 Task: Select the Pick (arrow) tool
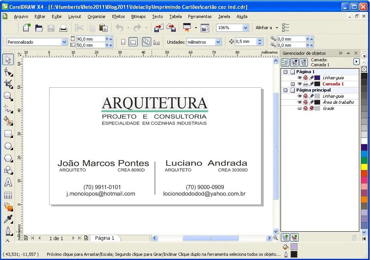click(x=8, y=59)
